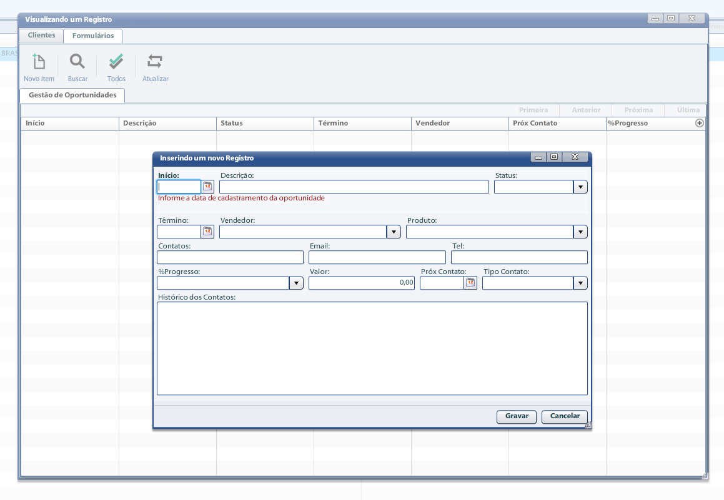Screen dimensions: 724x500
Task: Maximize the Inserindo um novo Registro dialog
Action: tap(554, 157)
